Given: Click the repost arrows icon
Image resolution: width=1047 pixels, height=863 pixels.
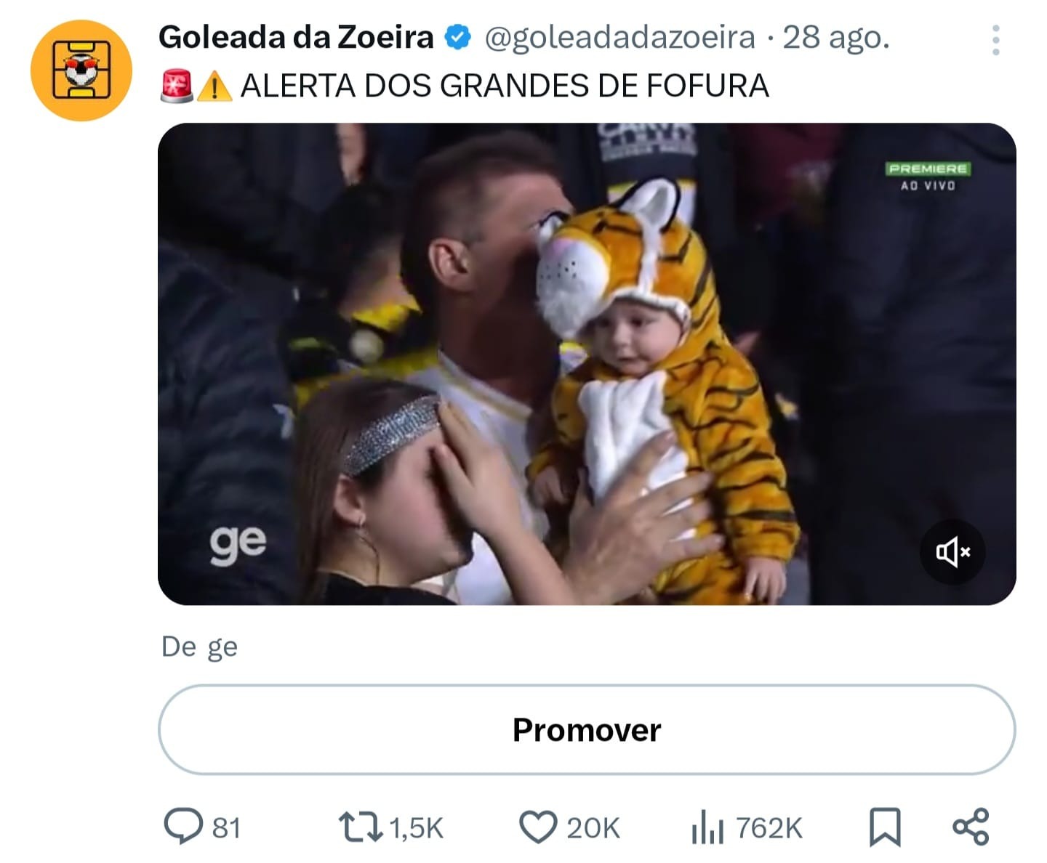Looking at the screenshot, I should 360,827.
